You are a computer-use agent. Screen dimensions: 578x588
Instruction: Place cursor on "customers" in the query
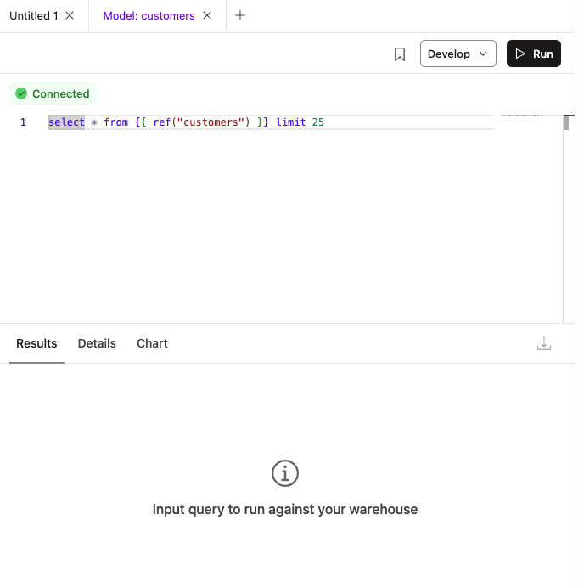210,122
